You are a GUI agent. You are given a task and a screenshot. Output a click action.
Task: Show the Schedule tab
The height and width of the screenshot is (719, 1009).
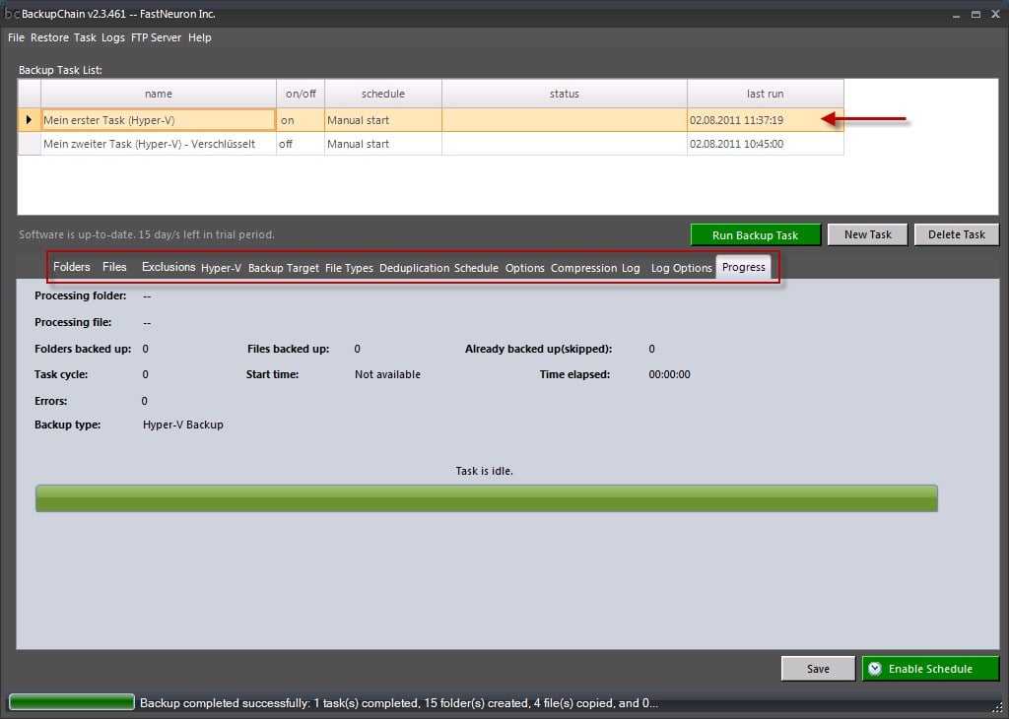click(x=476, y=268)
